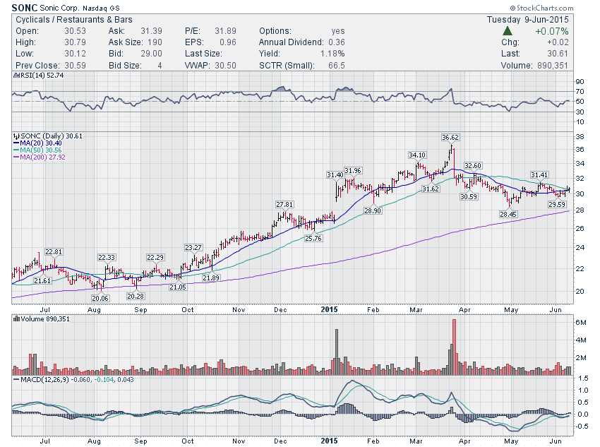Click the 6M label on volume axis

click(x=581, y=322)
